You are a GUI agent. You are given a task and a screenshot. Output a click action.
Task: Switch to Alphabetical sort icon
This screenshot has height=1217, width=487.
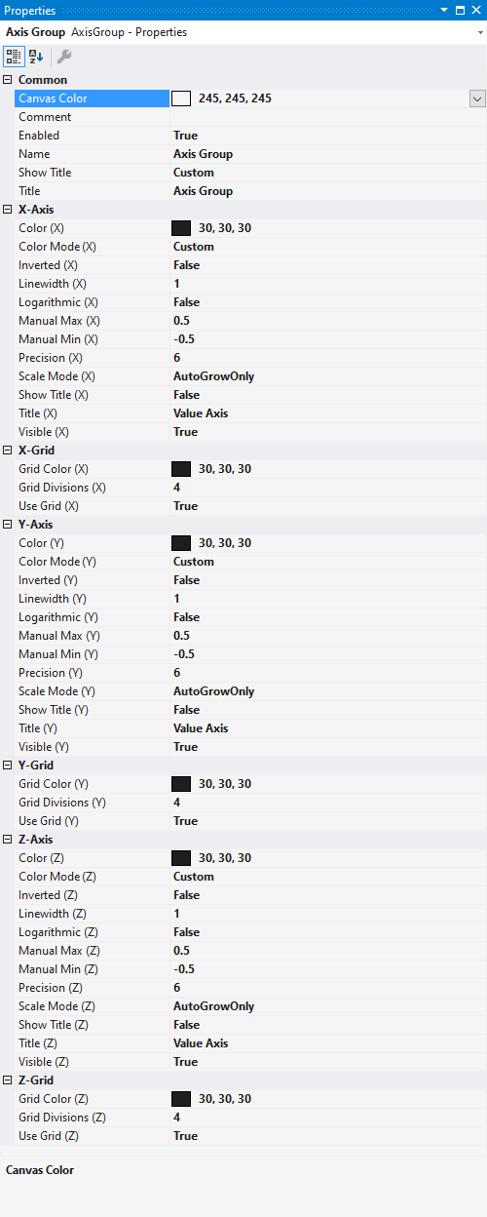point(35,57)
